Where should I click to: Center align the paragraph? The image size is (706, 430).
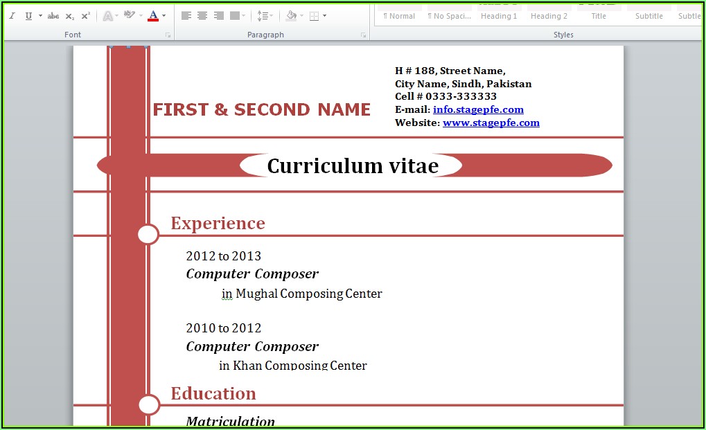[202, 16]
